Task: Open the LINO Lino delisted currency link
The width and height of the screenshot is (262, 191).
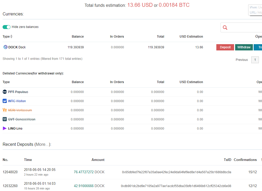Action: (x=15, y=129)
